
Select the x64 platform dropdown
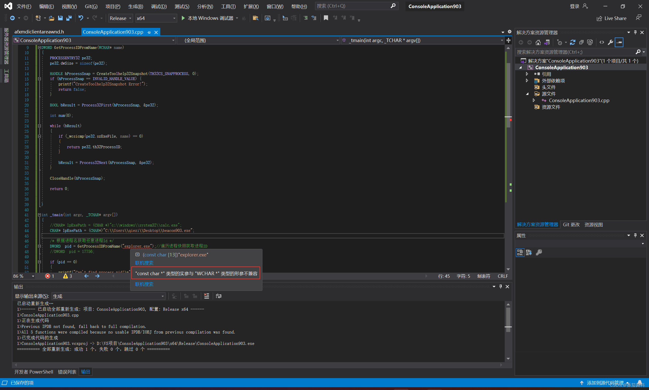point(155,18)
